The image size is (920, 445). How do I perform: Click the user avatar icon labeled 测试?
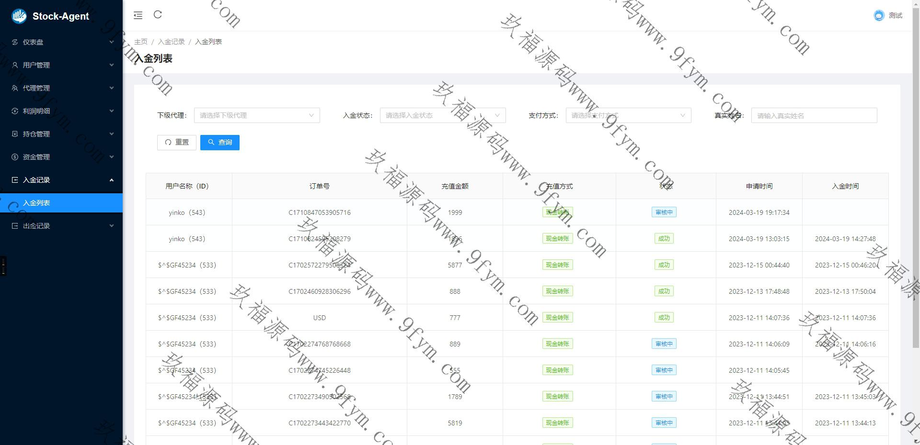(878, 16)
